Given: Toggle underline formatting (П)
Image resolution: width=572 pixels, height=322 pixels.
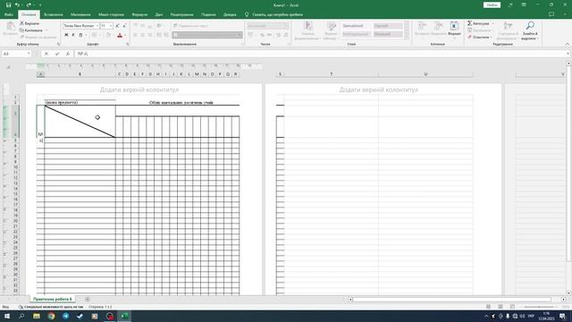Looking at the screenshot, I should click(x=80, y=35).
